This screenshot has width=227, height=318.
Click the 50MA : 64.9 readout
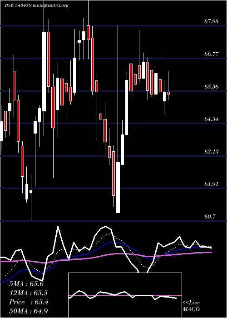tap(29, 311)
